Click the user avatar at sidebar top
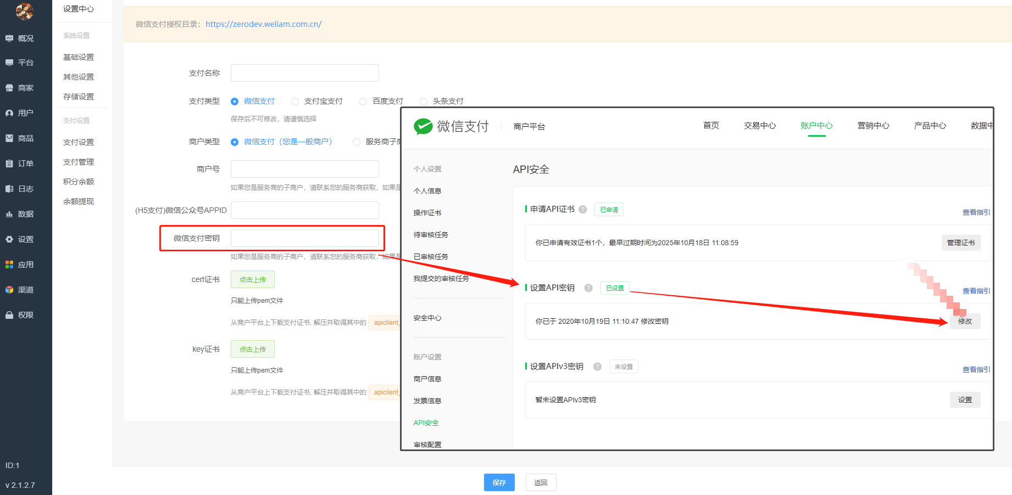The image size is (1012, 495). coord(24,10)
